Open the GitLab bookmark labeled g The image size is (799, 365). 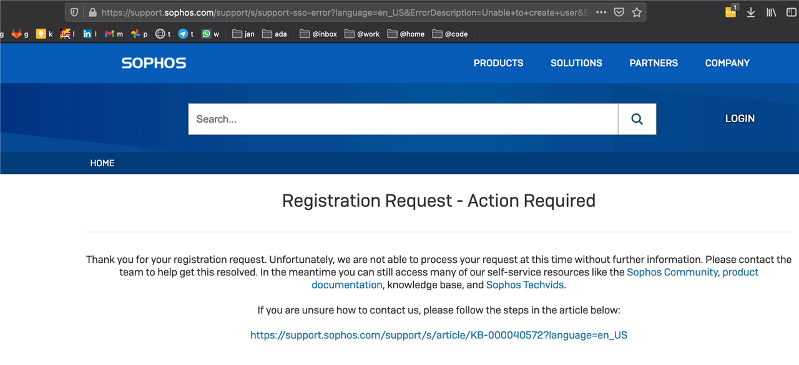(20, 34)
